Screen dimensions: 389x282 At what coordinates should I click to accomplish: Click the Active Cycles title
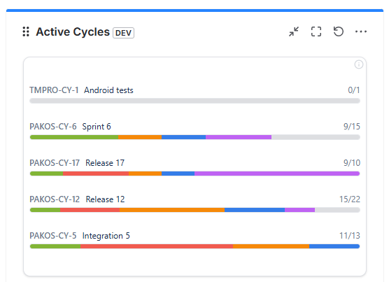[x=73, y=31]
